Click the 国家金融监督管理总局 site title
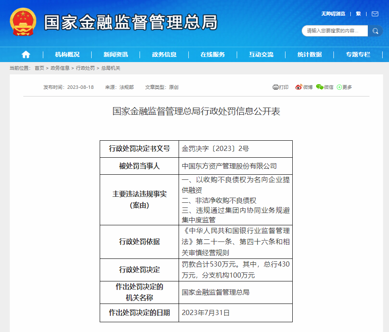Image resolution: width=389 pixels, height=332 pixels. (131, 23)
